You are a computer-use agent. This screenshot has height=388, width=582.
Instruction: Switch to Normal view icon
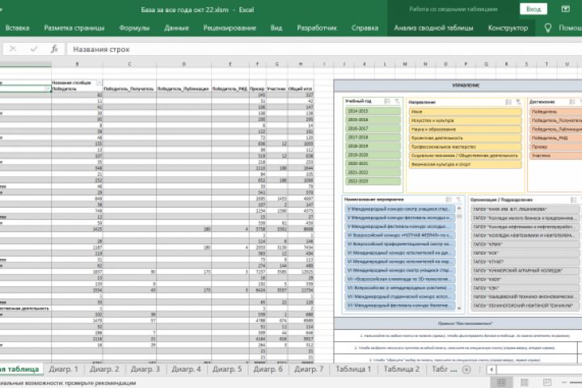(x=501, y=382)
